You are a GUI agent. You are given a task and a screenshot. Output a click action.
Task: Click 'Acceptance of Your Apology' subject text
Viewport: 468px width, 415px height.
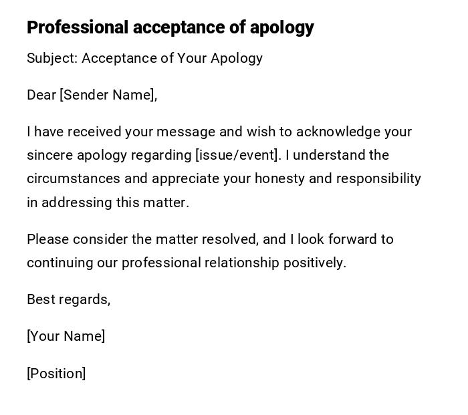172,58
